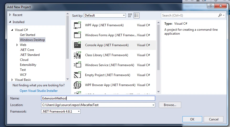Select .NET Standard category

click(x=30, y=55)
